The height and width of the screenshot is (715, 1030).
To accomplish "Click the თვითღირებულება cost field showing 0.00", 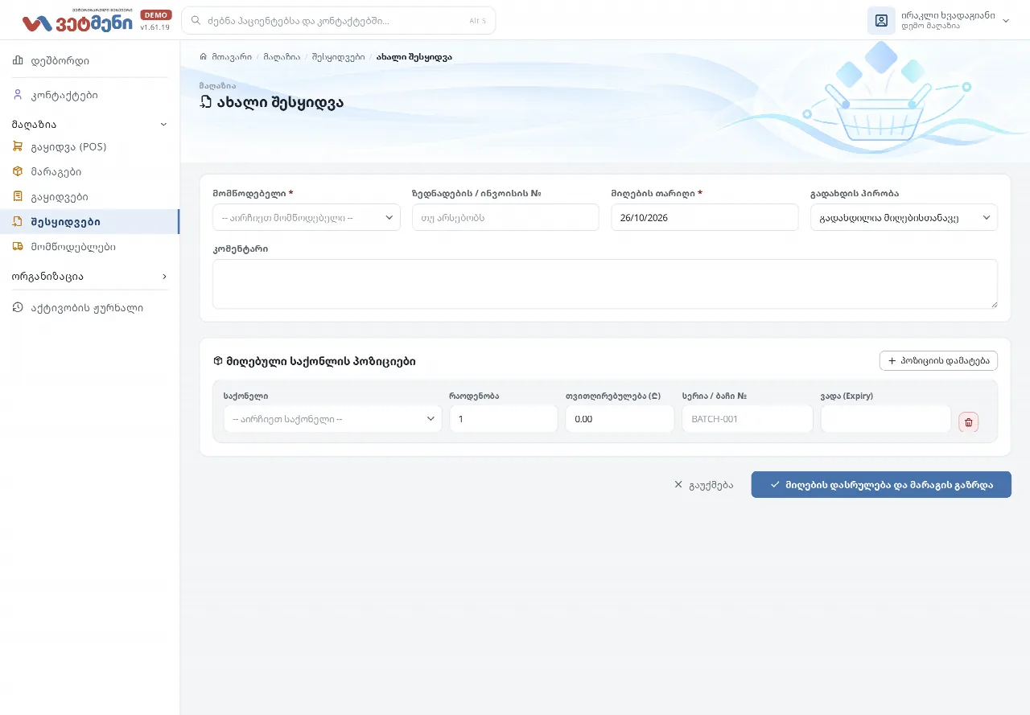I will [620, 419].
